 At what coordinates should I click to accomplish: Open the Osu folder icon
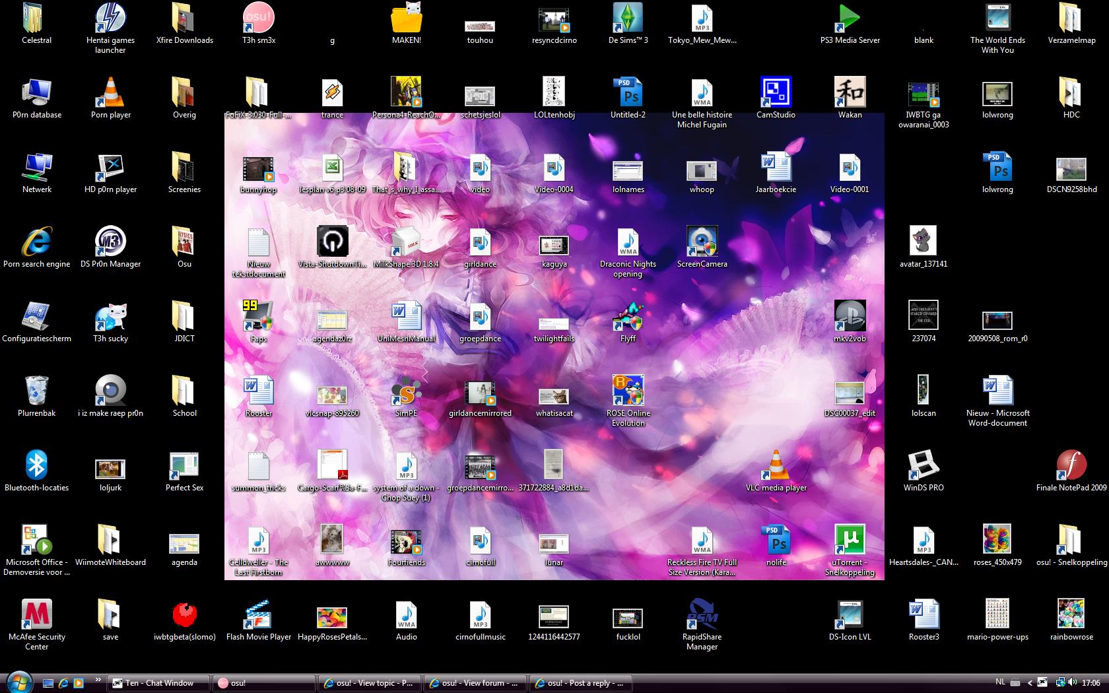click(184, 248)
